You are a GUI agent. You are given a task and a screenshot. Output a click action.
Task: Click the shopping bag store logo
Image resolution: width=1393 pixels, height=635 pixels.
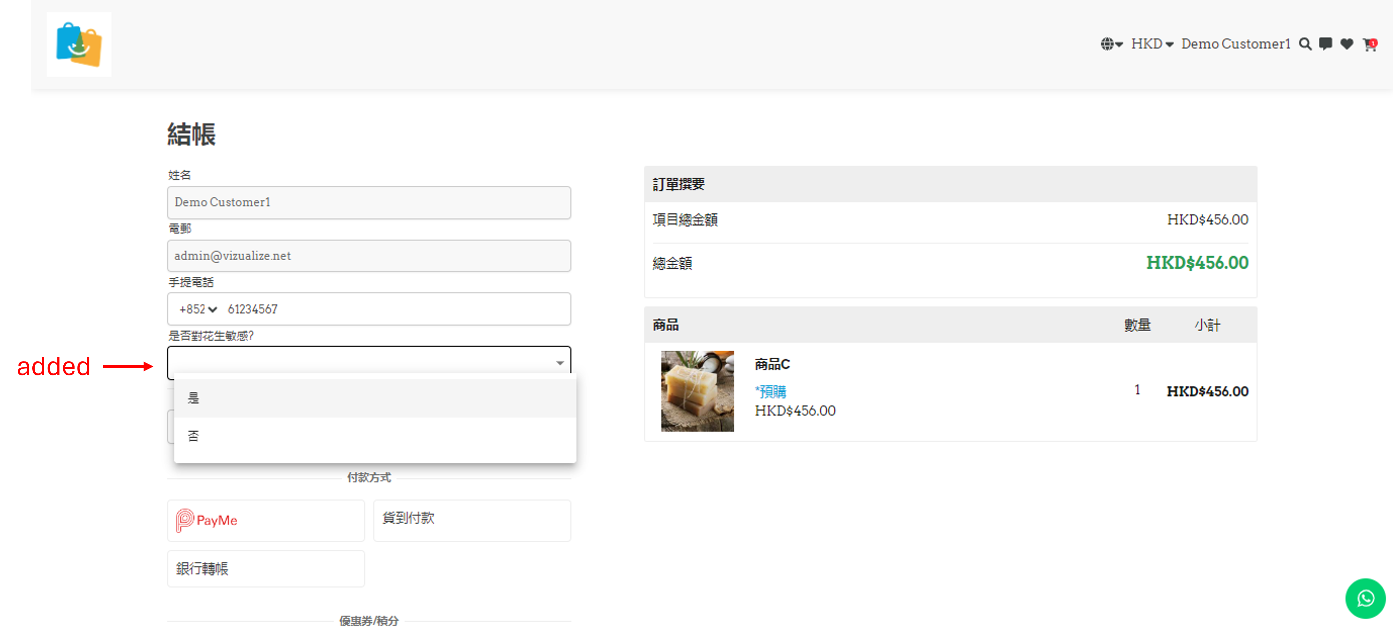79,44
